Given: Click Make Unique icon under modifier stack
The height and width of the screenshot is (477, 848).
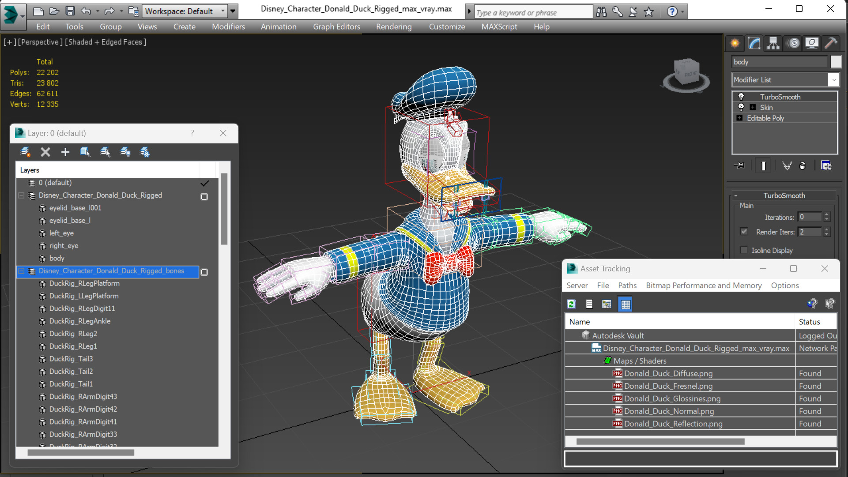Looking at the screenshot, I should tap(787, 165).
